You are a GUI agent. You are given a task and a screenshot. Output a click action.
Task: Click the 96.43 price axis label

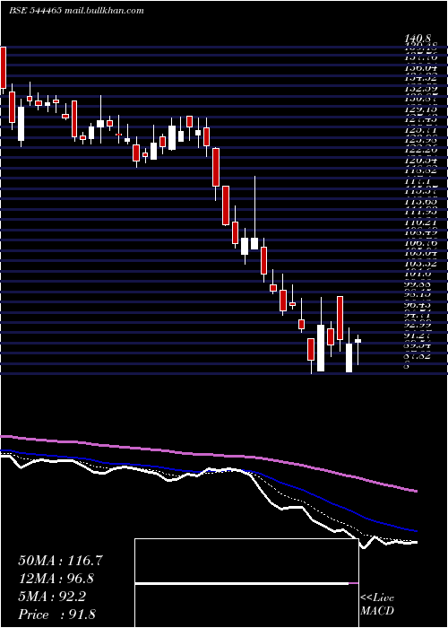[423, 304]
